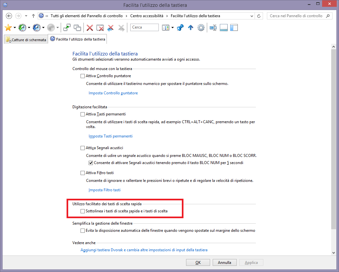Open the recent locations dropdown arrow
This screenshot has width=339, height=272.
tap(26, 16)
